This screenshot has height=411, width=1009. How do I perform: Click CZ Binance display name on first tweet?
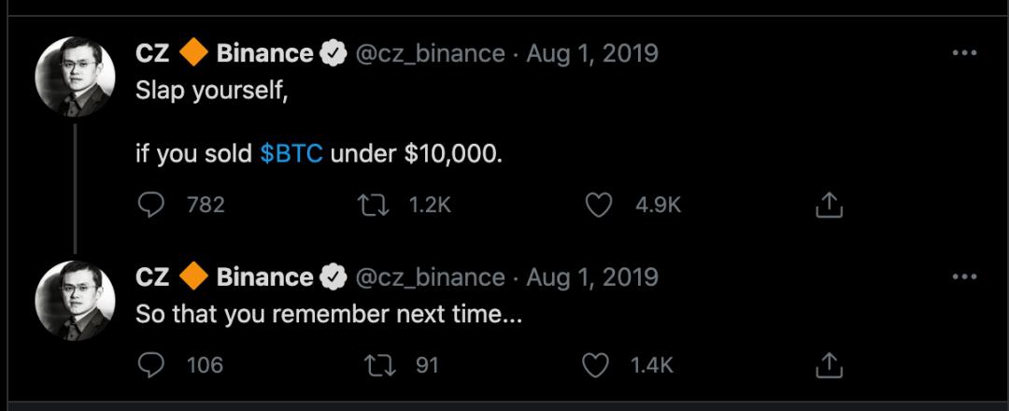(224, 53)
